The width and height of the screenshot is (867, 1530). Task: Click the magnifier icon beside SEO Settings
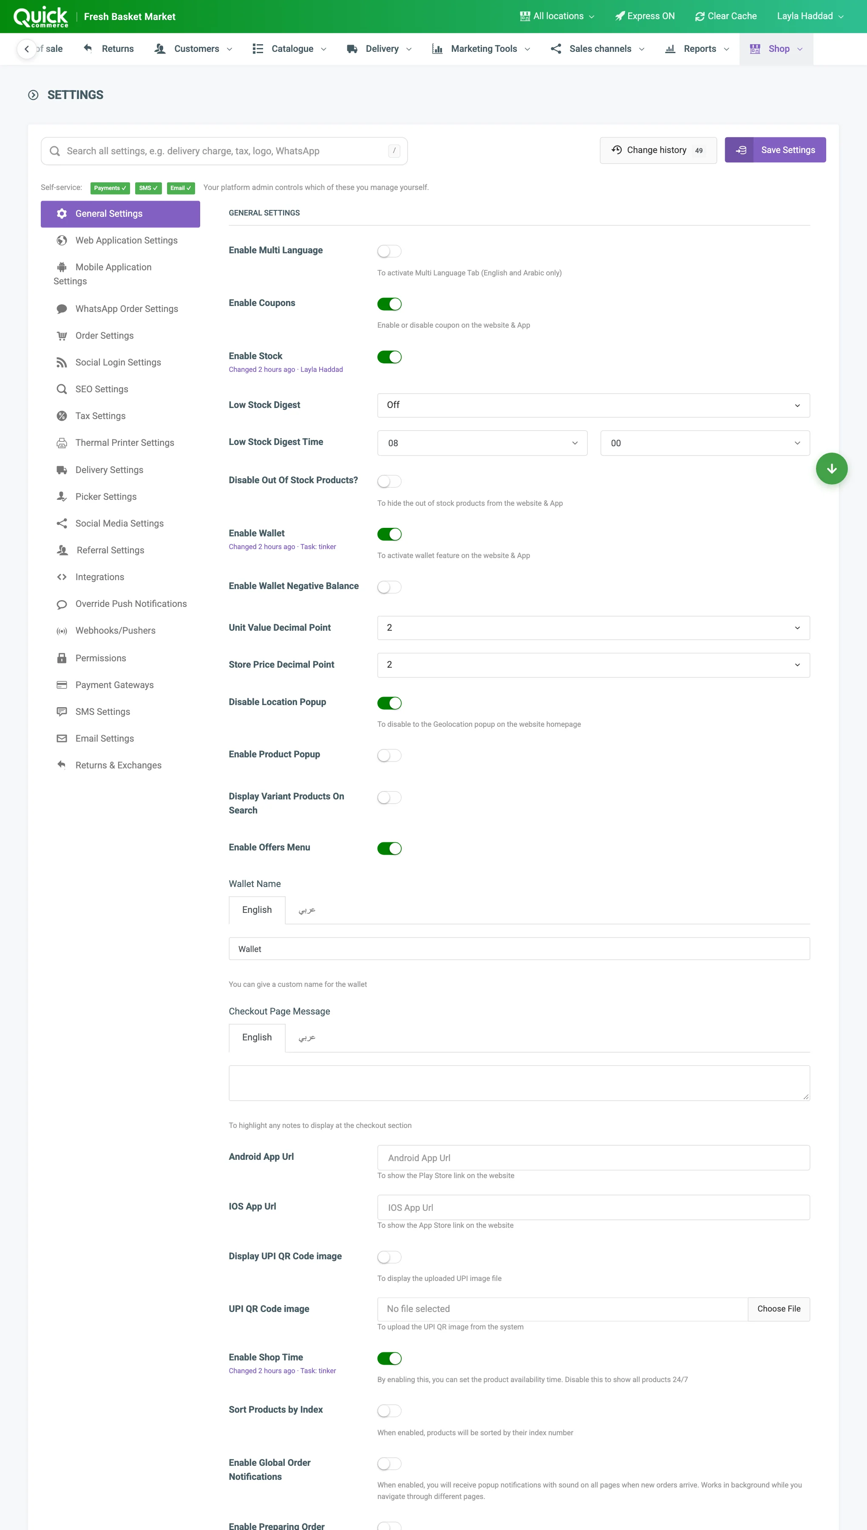(x=62, y=389)
